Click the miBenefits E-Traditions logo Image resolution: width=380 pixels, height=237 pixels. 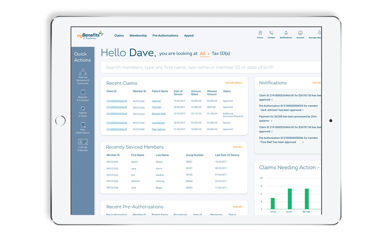click(x=90, y=35)
